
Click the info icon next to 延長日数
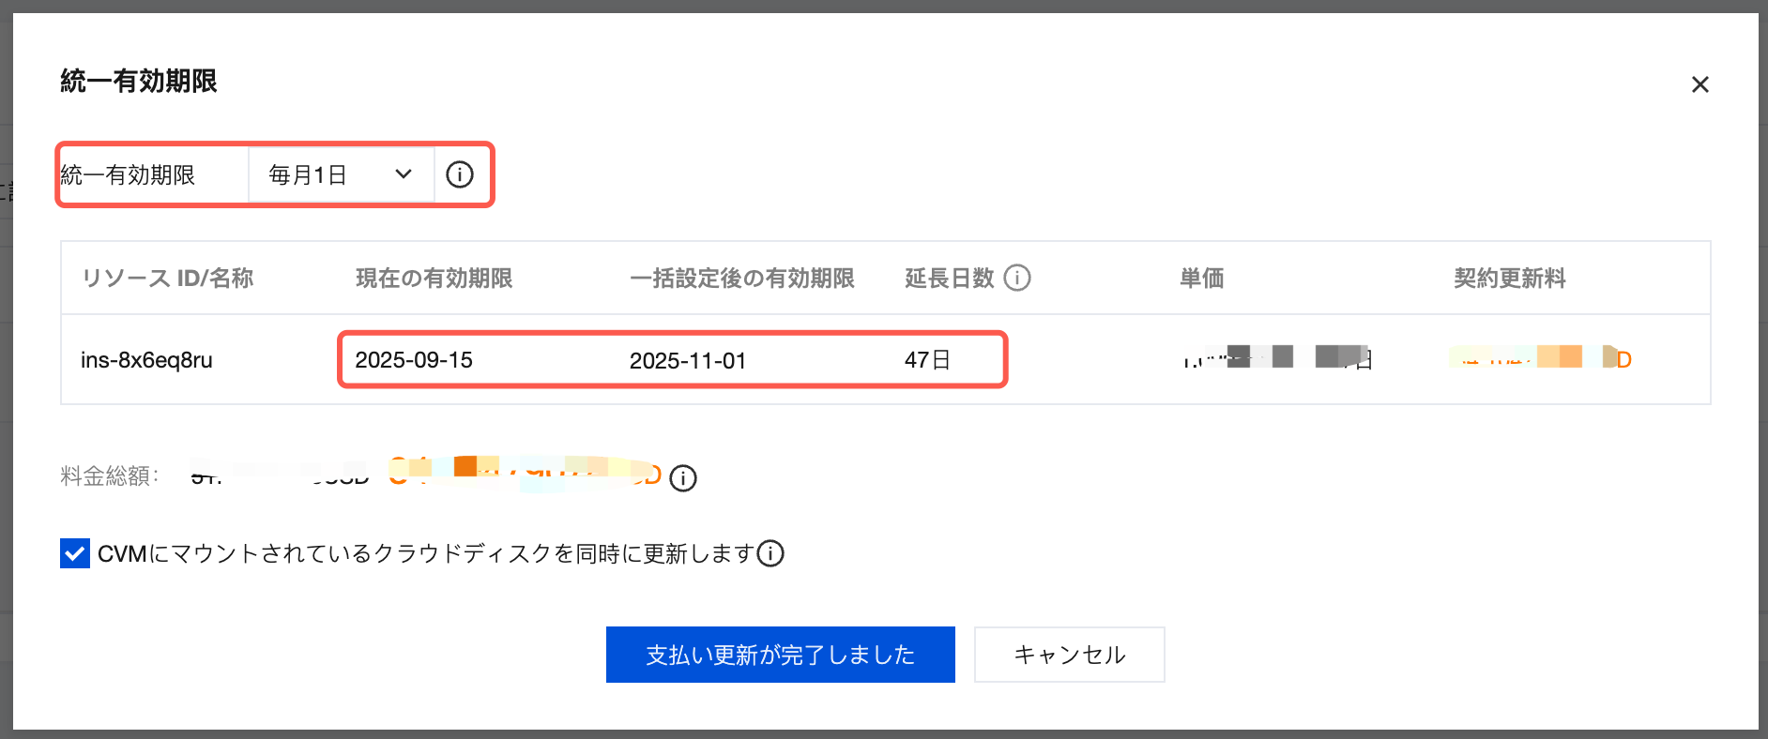[x=1017, y=278]
